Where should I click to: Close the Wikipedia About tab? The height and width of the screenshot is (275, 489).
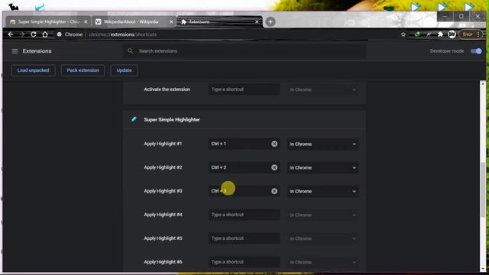tap(171, 22)
